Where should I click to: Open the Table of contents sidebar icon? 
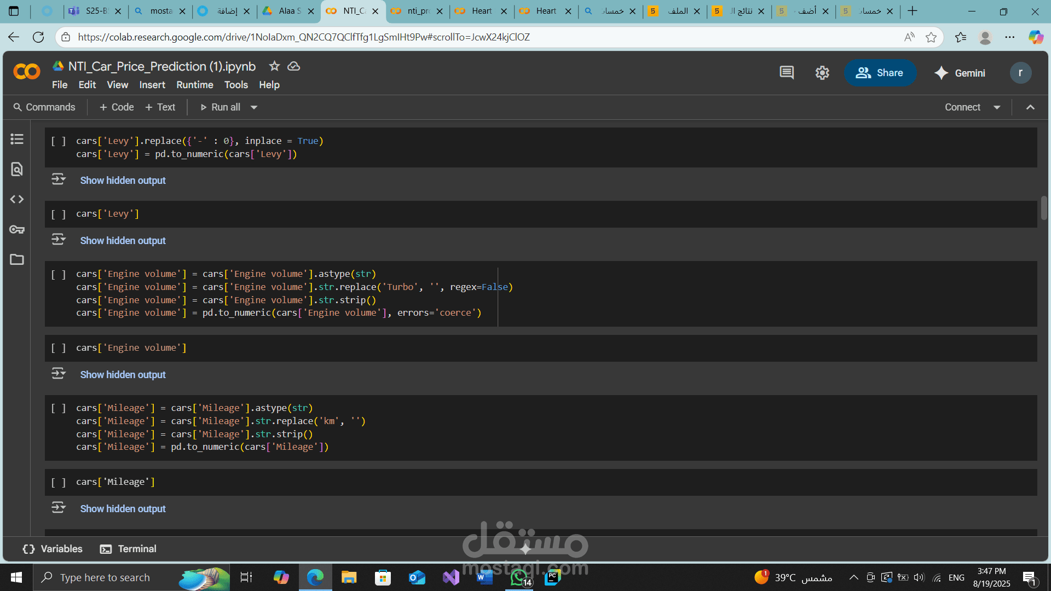(17, 139)
